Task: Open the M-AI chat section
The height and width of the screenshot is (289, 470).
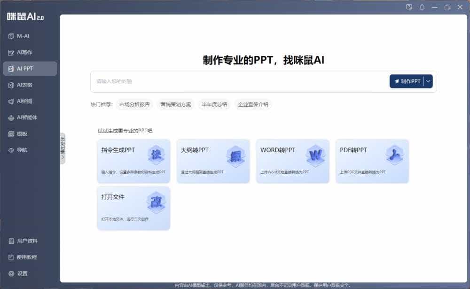Action: click(22, 36)
